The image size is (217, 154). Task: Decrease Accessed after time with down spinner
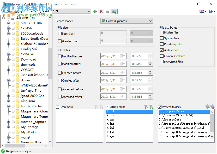pyautogui.click(x=150, y=98)
